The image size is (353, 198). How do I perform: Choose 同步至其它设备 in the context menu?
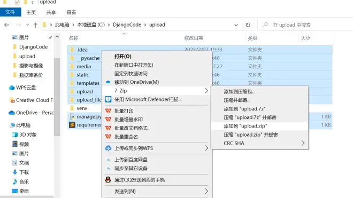131,168
